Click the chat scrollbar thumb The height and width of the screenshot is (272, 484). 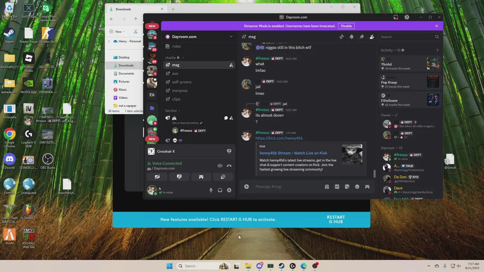(x=375, y=174)
